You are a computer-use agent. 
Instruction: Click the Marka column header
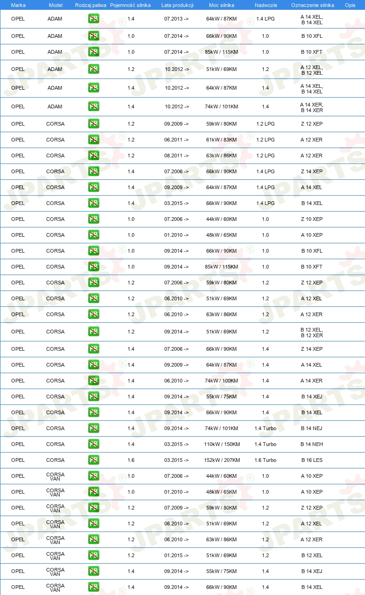point(18,5)
